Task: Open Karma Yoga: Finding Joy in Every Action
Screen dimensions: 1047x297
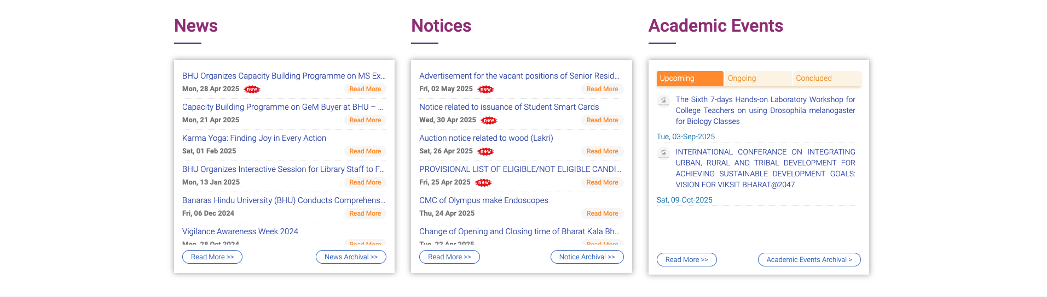Action: [254, 138]
